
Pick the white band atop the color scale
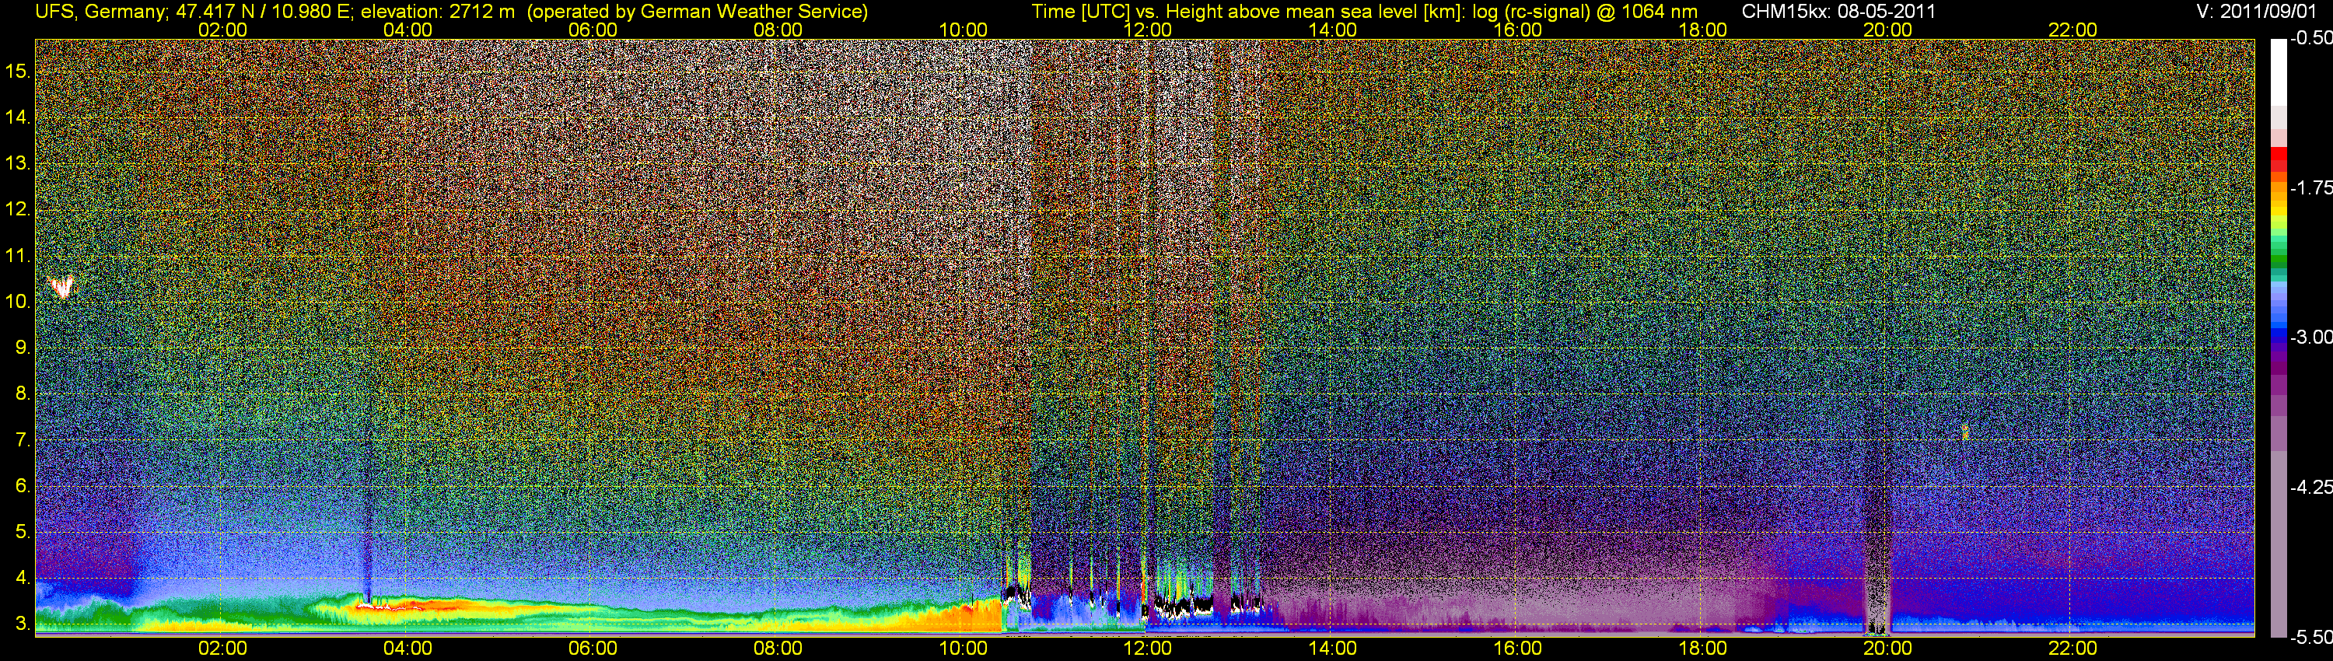pyautogui.click(x=2279, y=72)
